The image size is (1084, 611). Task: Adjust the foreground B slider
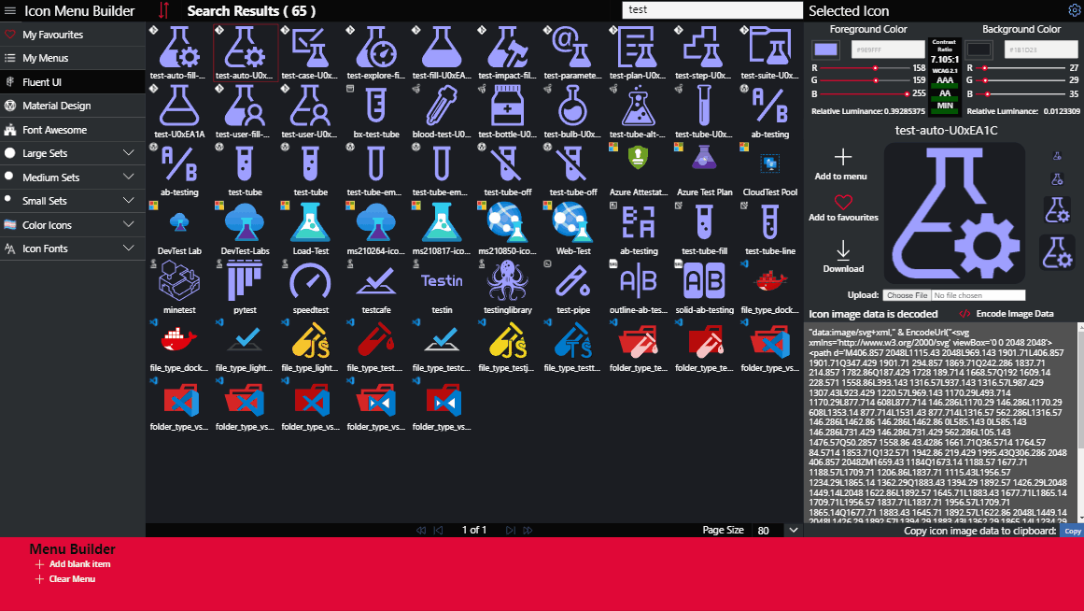(865, 93)
